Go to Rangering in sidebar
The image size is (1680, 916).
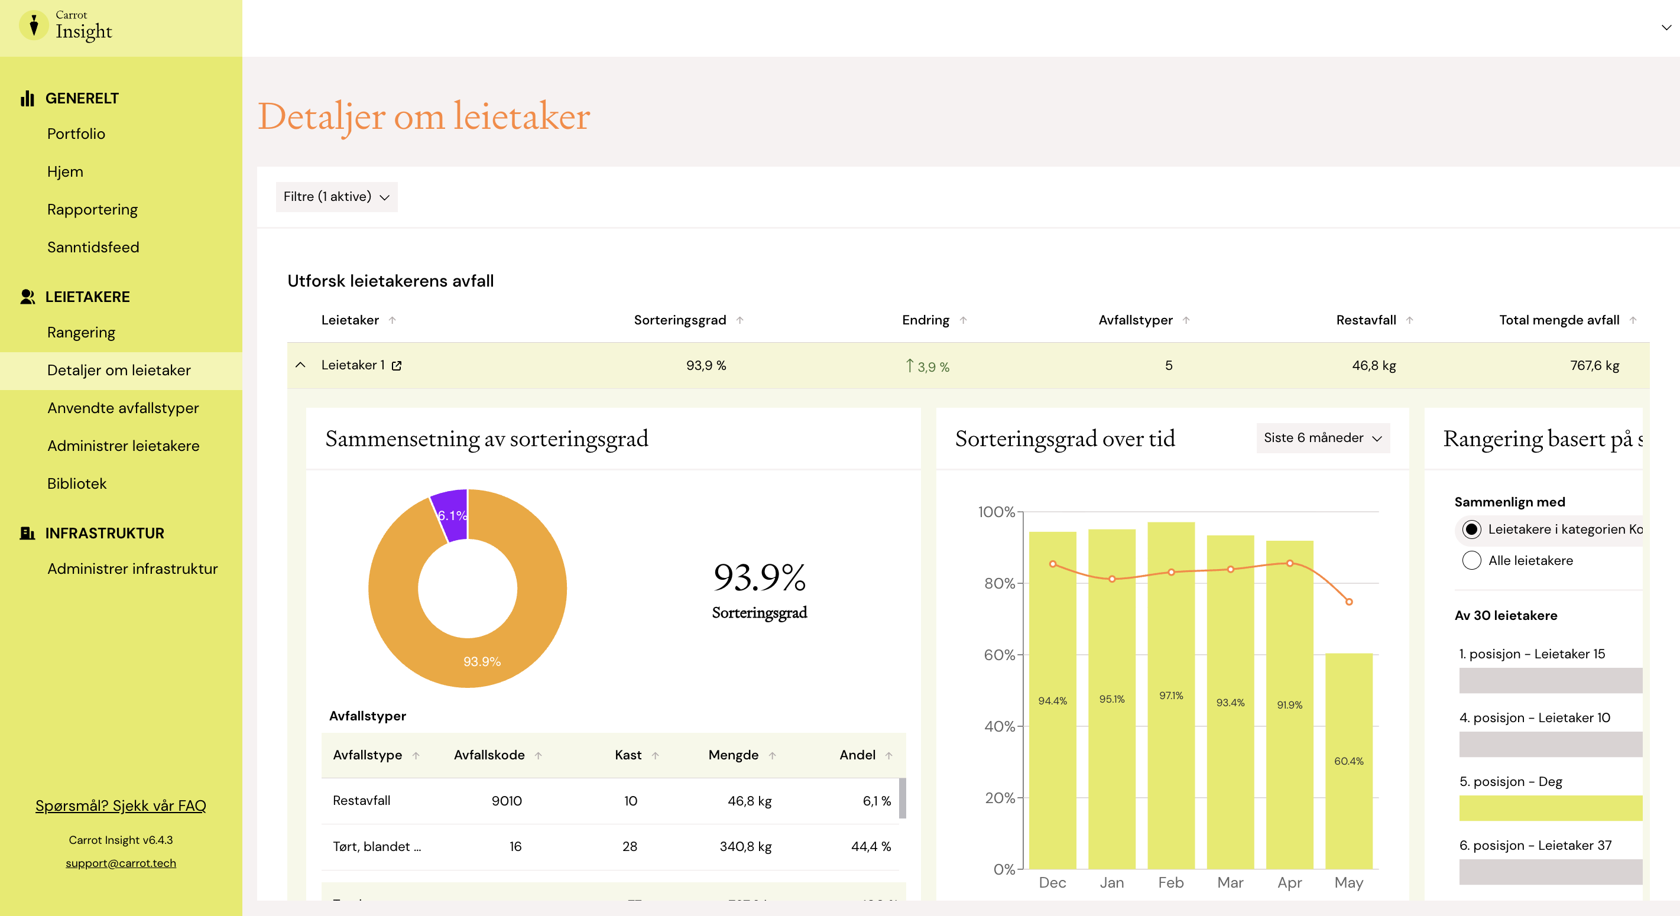tap(81, 333)
